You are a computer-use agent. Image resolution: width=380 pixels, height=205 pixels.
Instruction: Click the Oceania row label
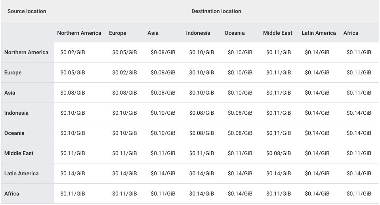pos(14,133)
